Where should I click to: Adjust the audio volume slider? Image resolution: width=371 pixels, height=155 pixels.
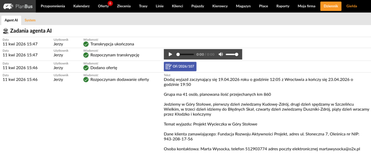[x=232, y=54]
